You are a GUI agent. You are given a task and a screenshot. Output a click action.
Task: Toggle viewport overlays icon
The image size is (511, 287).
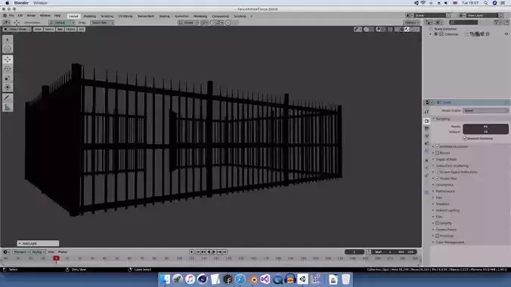coord(378,29)
